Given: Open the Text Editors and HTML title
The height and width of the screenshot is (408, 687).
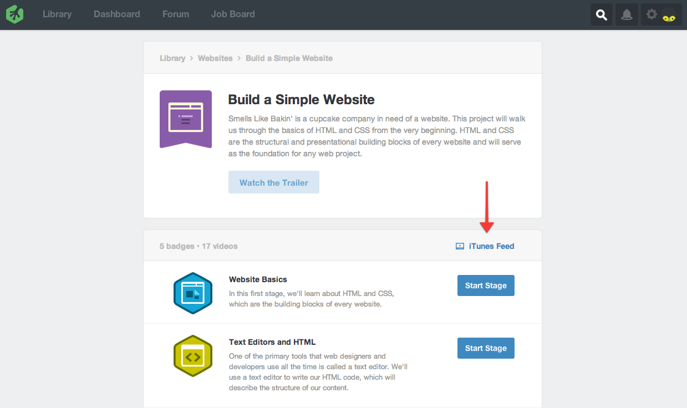Looking at the screenshot, I should tap(272, 342).
